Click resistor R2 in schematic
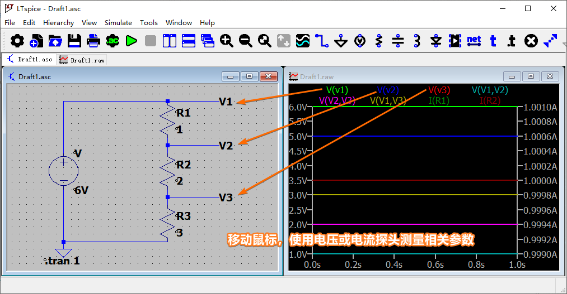This screenshot has width=567, height=294. coord(167,171)
